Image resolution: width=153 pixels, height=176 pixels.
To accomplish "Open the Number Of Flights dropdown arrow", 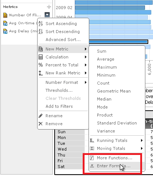I will pyautogui.click(x=47, y=15).
